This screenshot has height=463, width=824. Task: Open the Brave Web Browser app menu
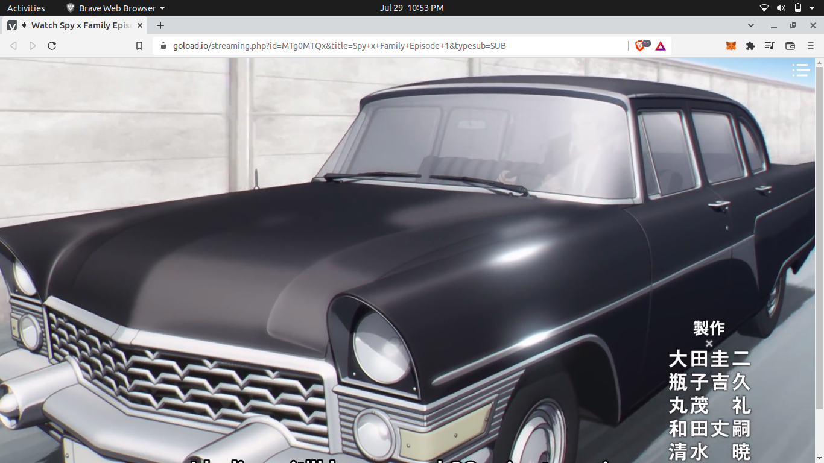click(115, 8)
